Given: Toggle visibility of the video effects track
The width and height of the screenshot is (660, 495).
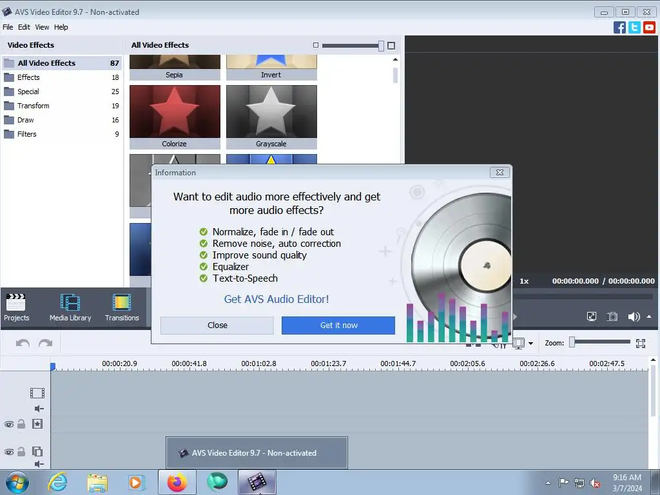Looking at the screenshot, I should pyautogui.click(x=9, y=424).
